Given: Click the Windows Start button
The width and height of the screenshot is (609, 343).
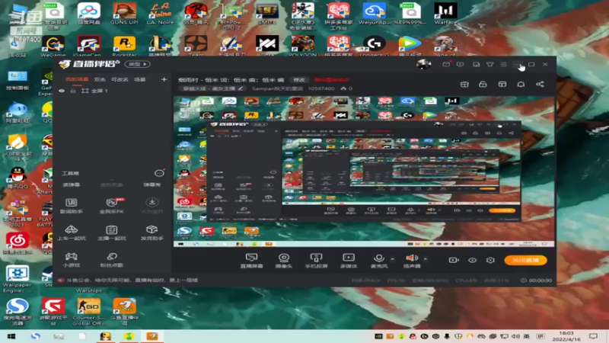Looking at the screenshot, I should tap(11, 336).
